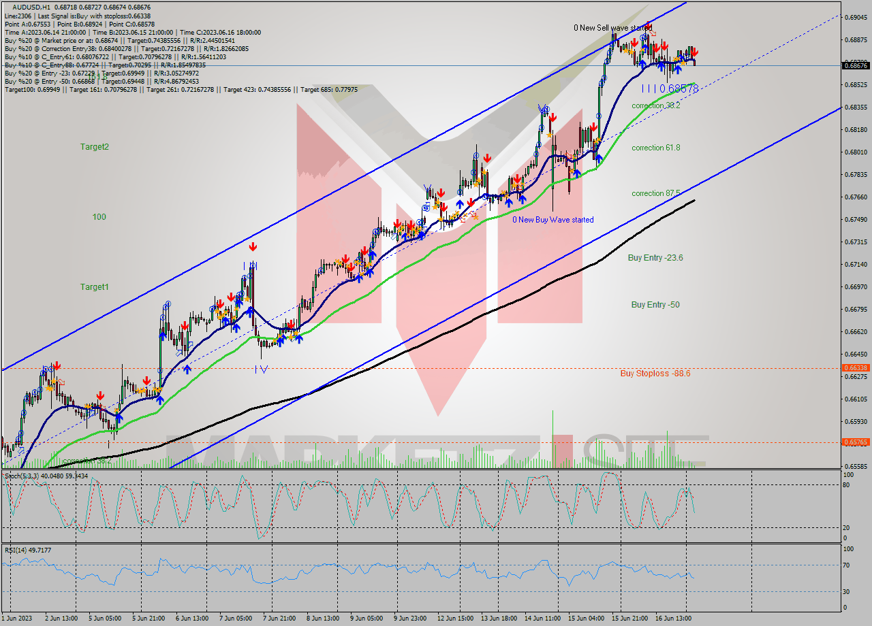Click the '15 Jun 21:00' time label

click(630, 618)
